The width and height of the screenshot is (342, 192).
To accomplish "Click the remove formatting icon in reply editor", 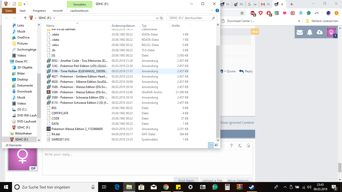I will pyautogui.click(x=240, y=146).
